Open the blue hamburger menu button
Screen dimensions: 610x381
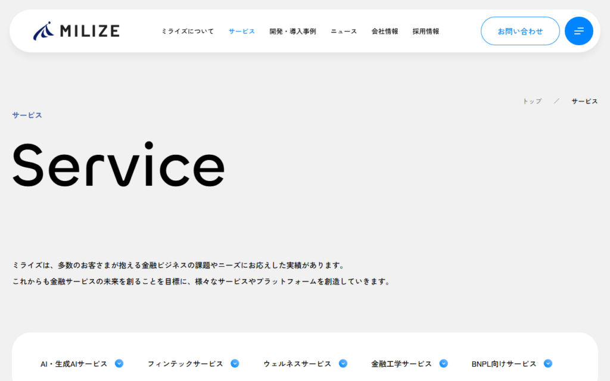coord(578,31)
